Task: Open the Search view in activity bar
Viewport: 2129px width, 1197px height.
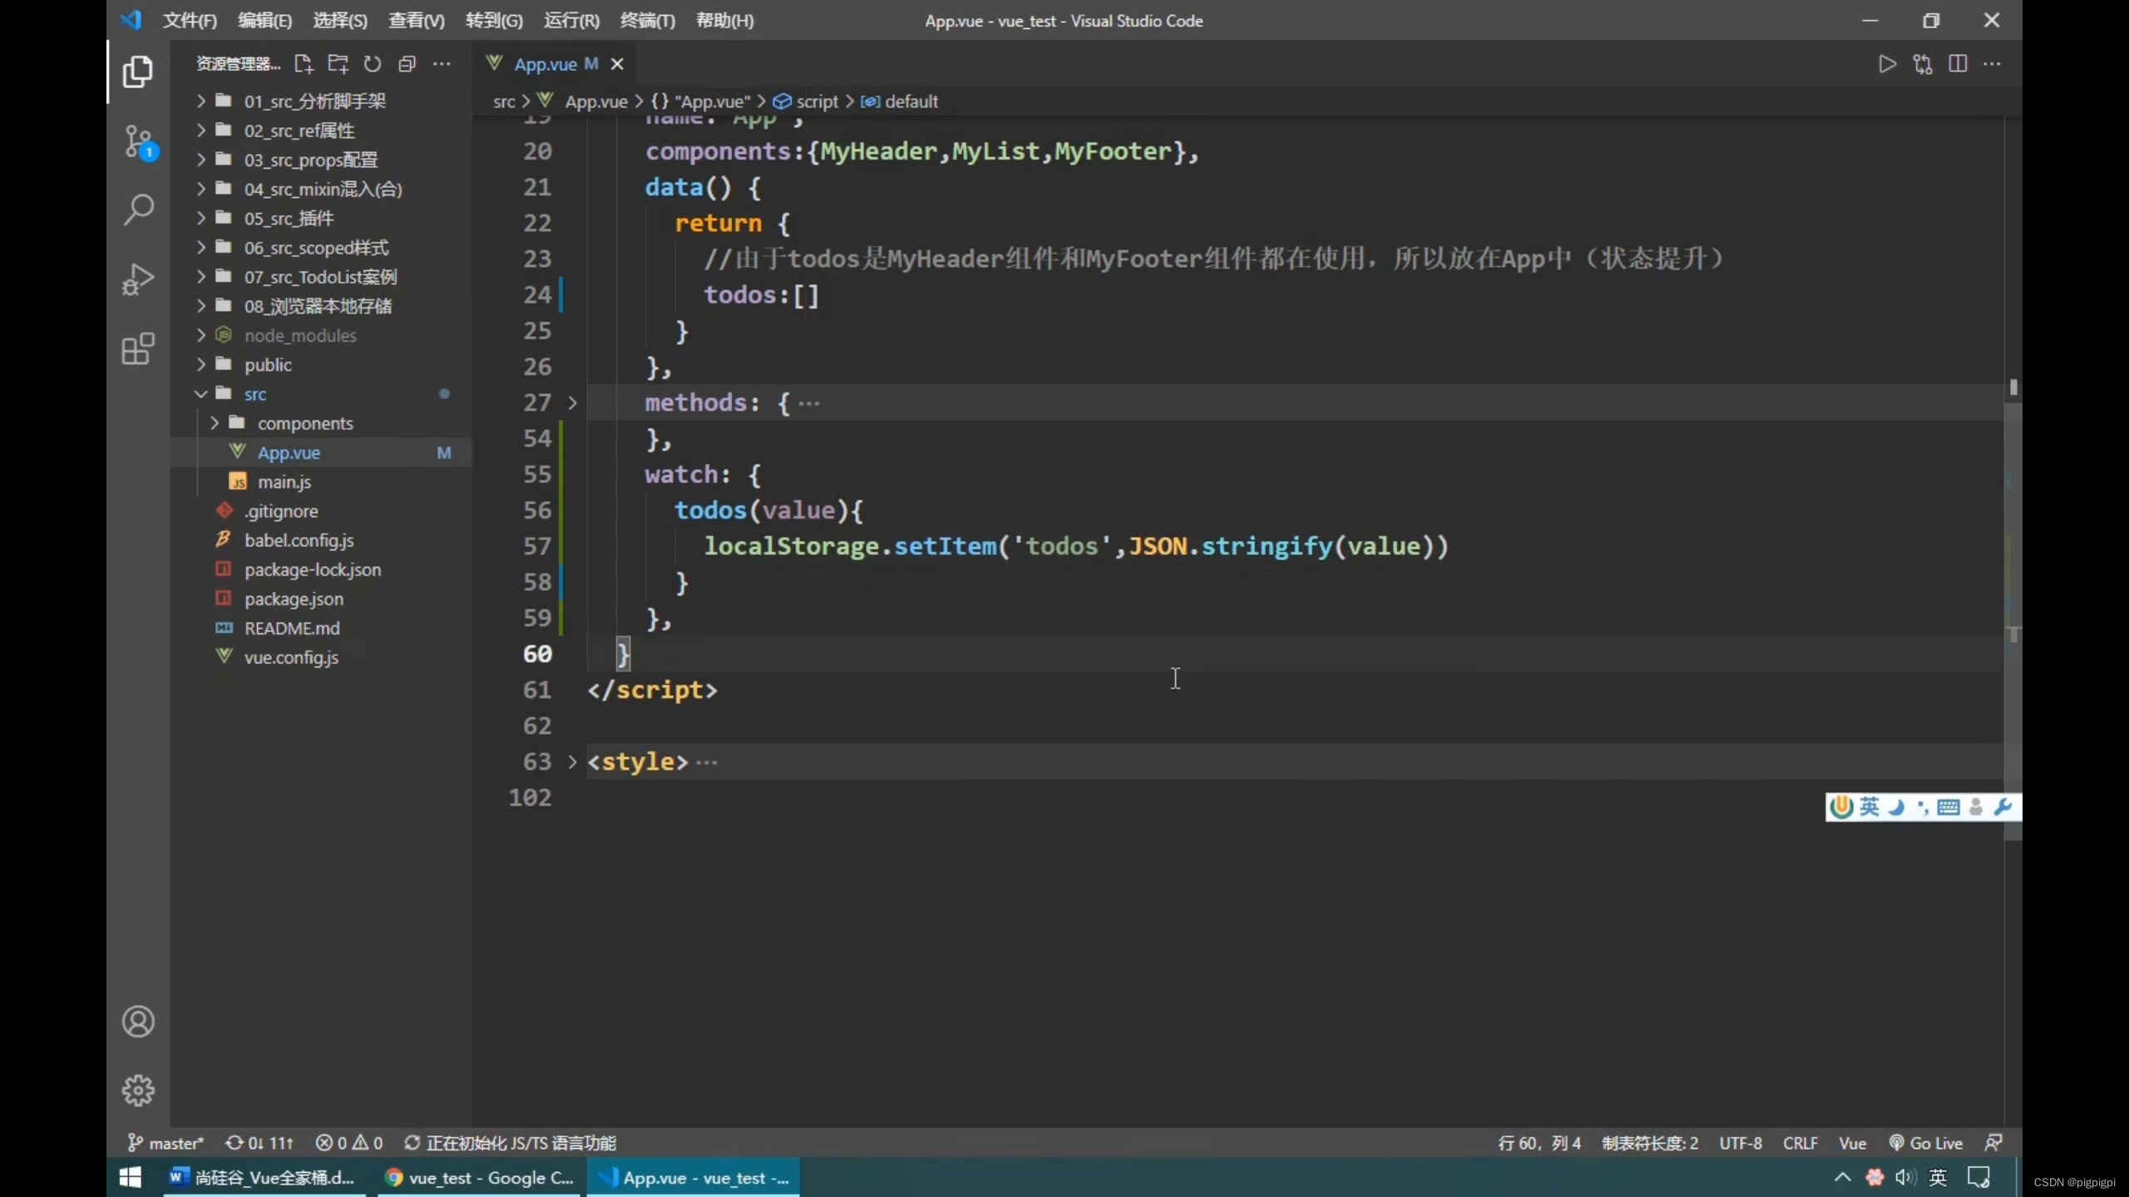Action: coord(138,209)
